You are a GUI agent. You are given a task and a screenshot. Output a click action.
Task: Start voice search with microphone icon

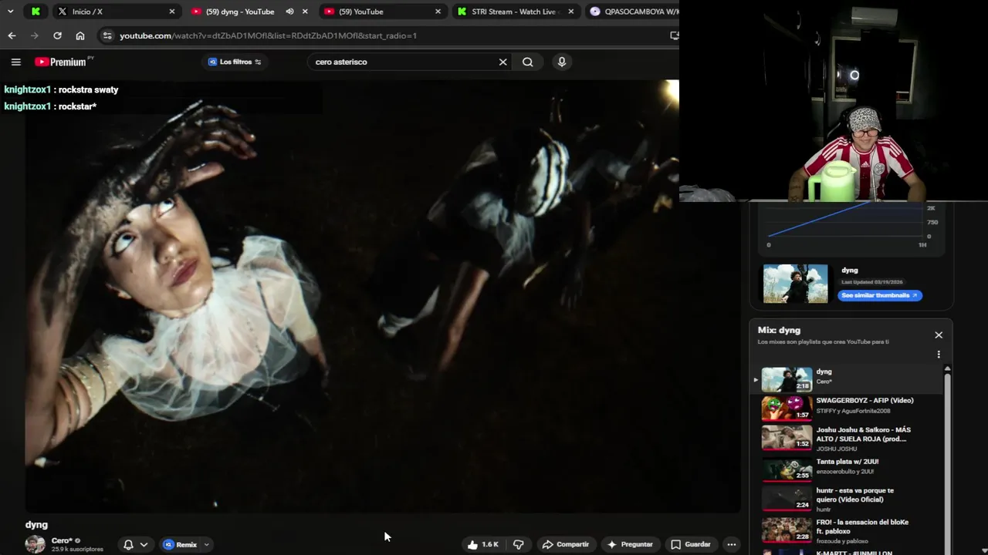tap(562, 62)
